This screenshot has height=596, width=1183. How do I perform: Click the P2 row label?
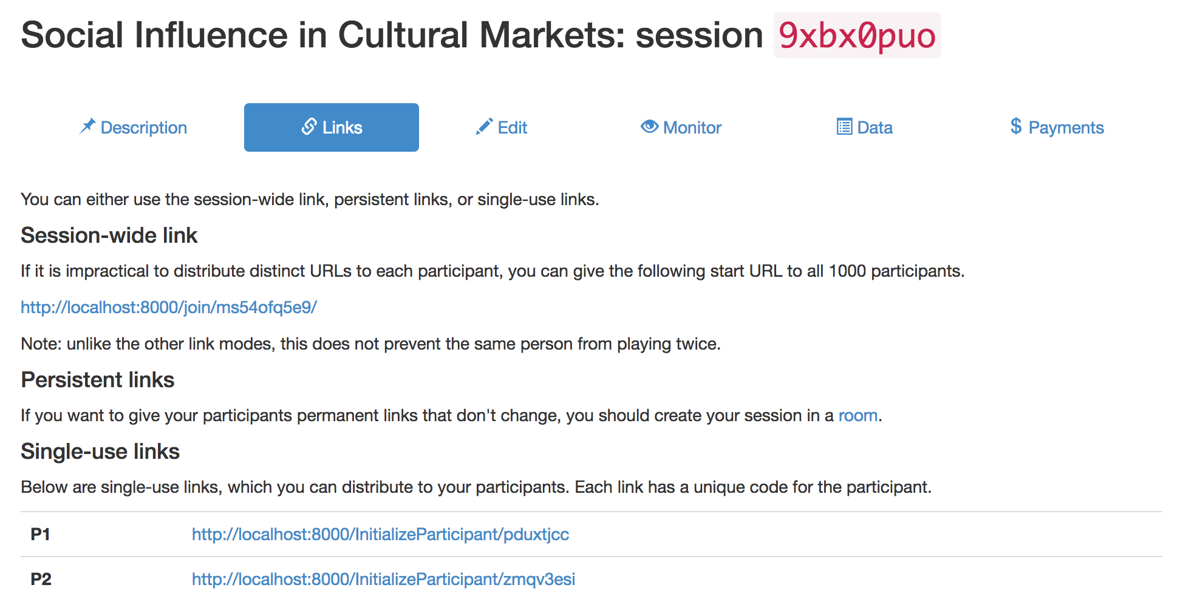(x=41, y=579)
